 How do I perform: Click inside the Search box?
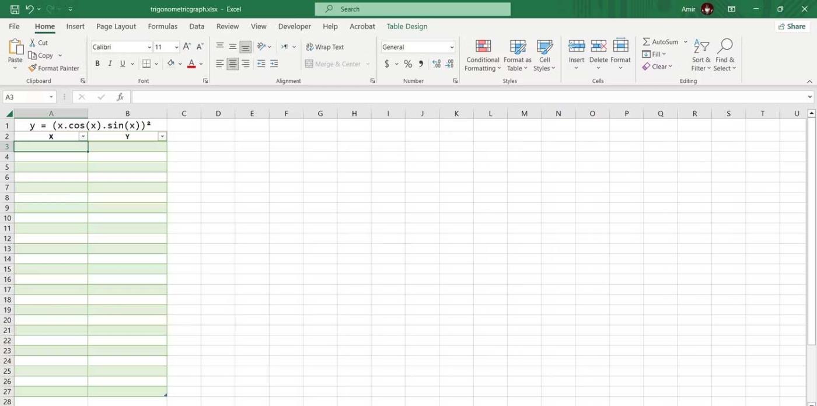pyautogui.click(x=413, y=9)
